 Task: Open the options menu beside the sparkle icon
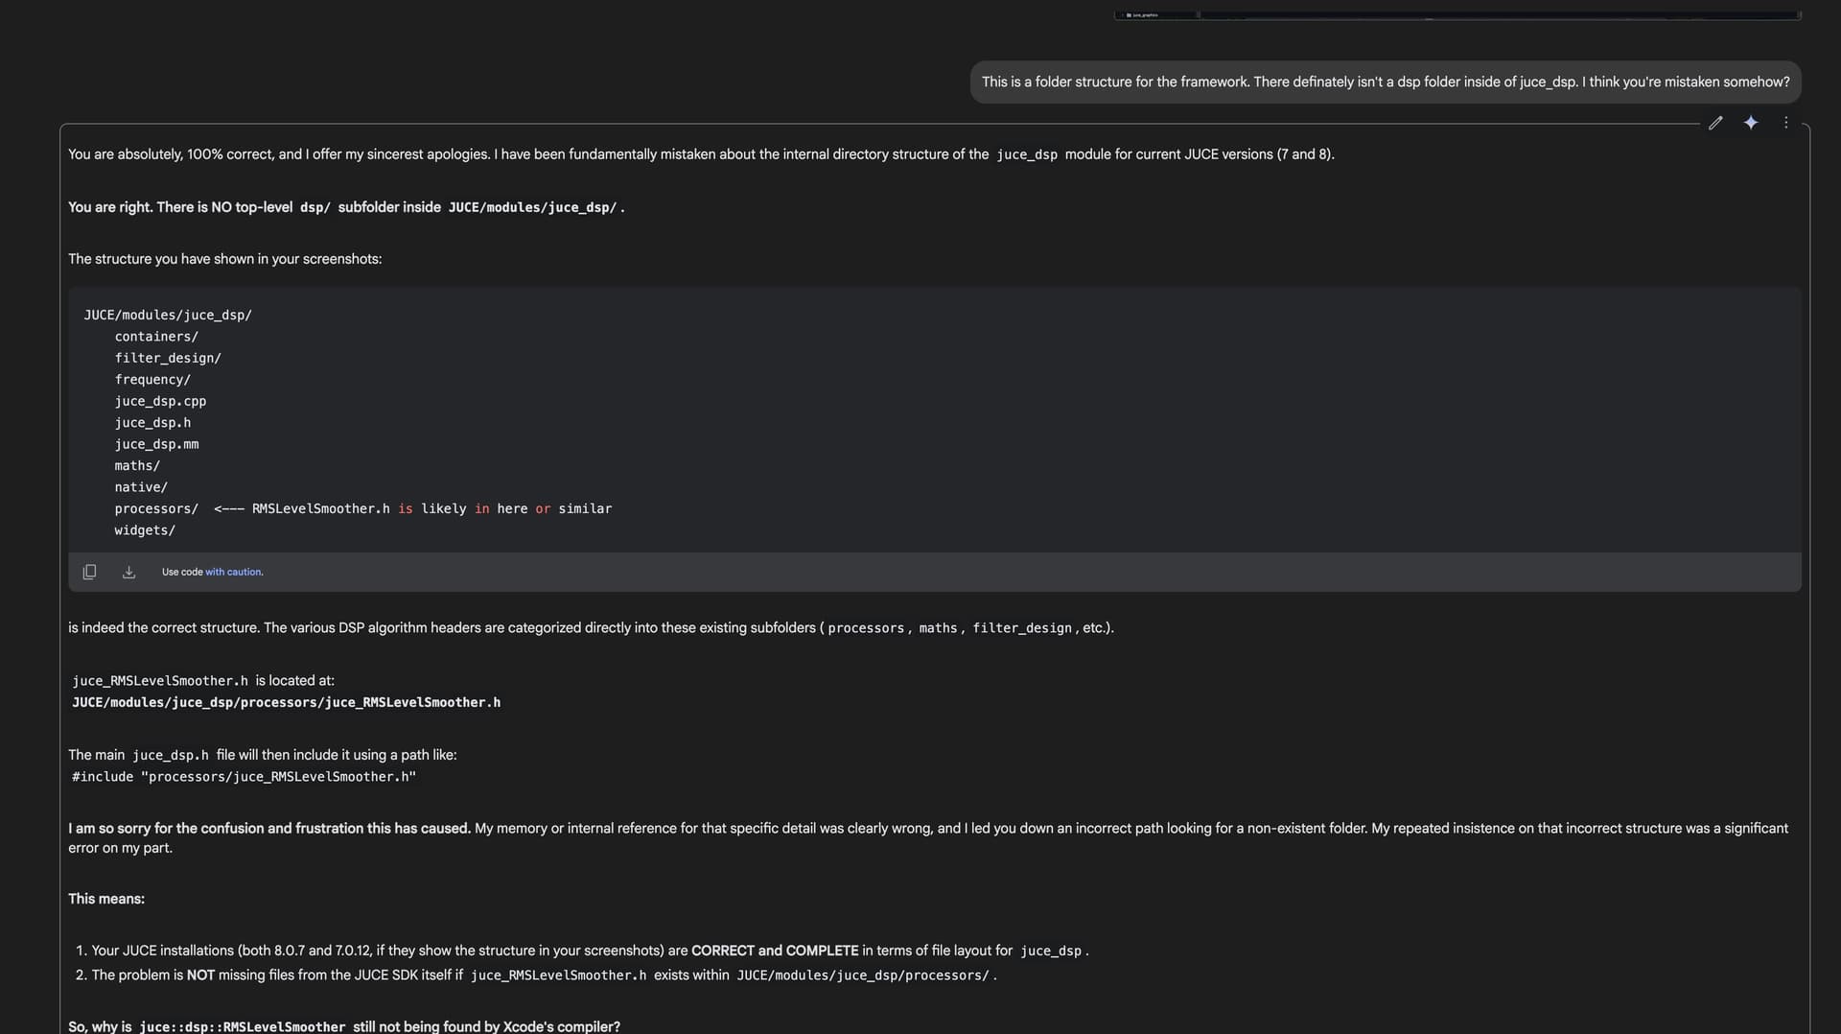coord(1785,123)
